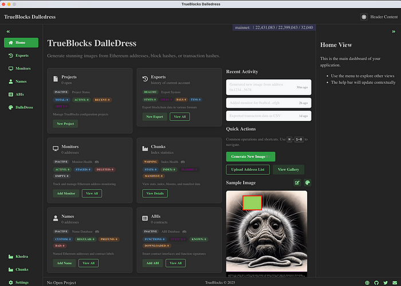Screen dimensions: 401x286
Task: Click the 'TXNS: 0' badge in Exports
Action: (196, 100)
